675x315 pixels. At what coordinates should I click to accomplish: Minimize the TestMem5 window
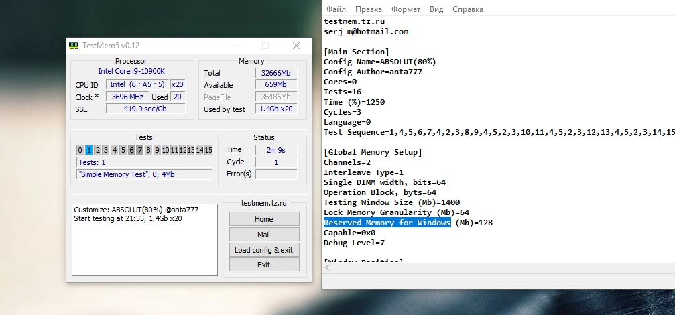(235, 46)
